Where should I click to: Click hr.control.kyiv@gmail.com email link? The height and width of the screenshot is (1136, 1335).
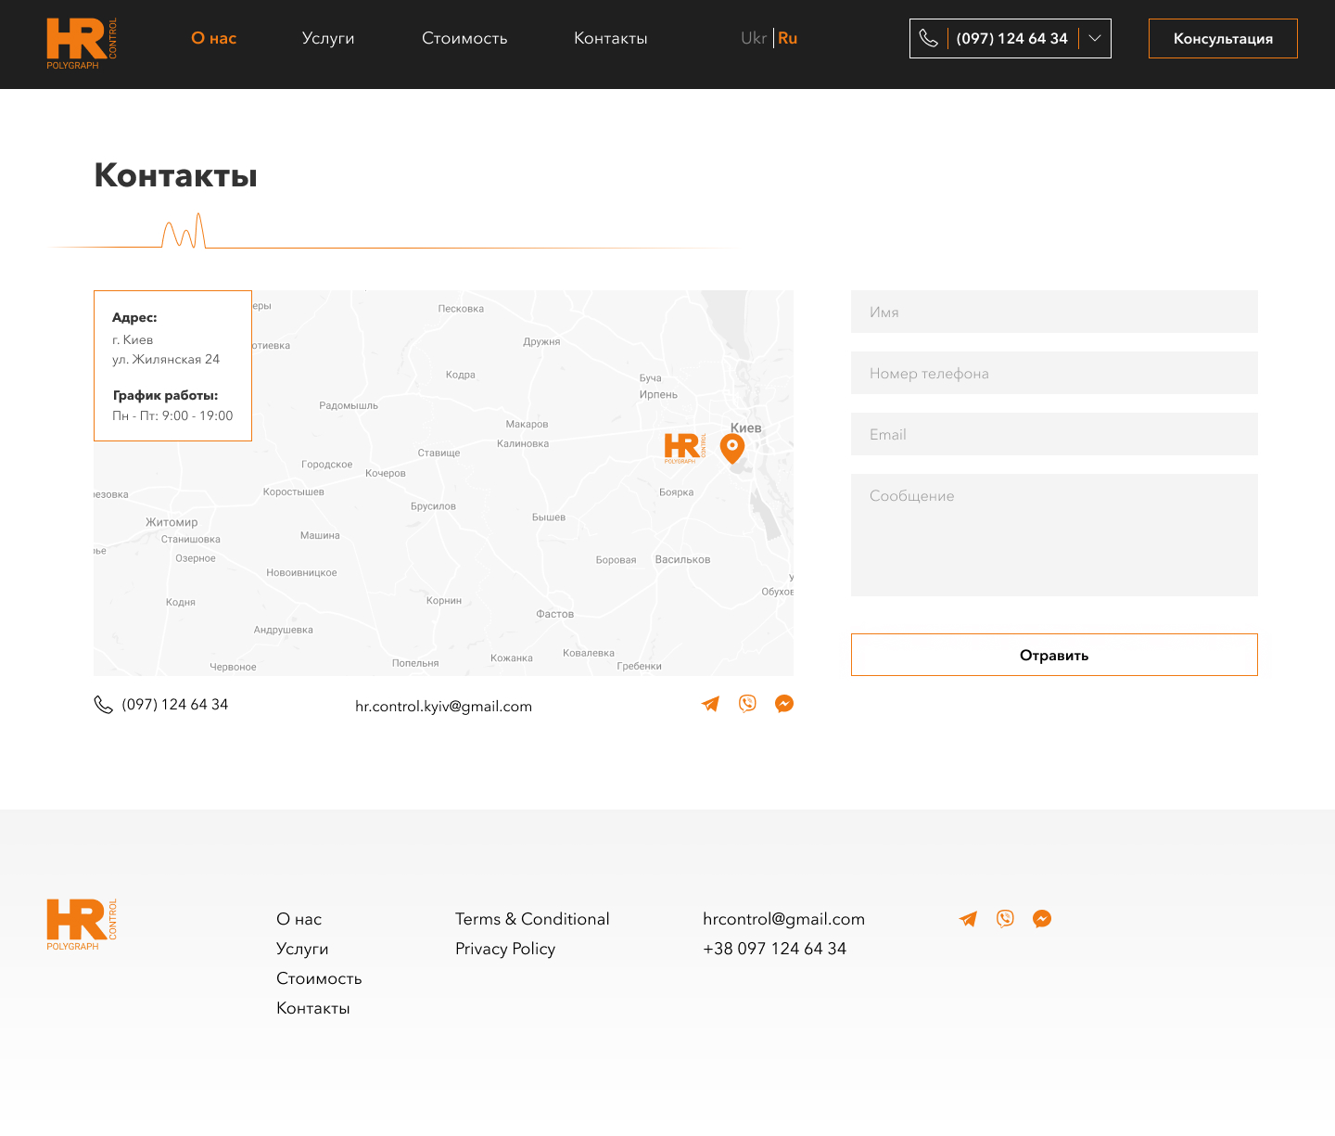tap(443, 706)
